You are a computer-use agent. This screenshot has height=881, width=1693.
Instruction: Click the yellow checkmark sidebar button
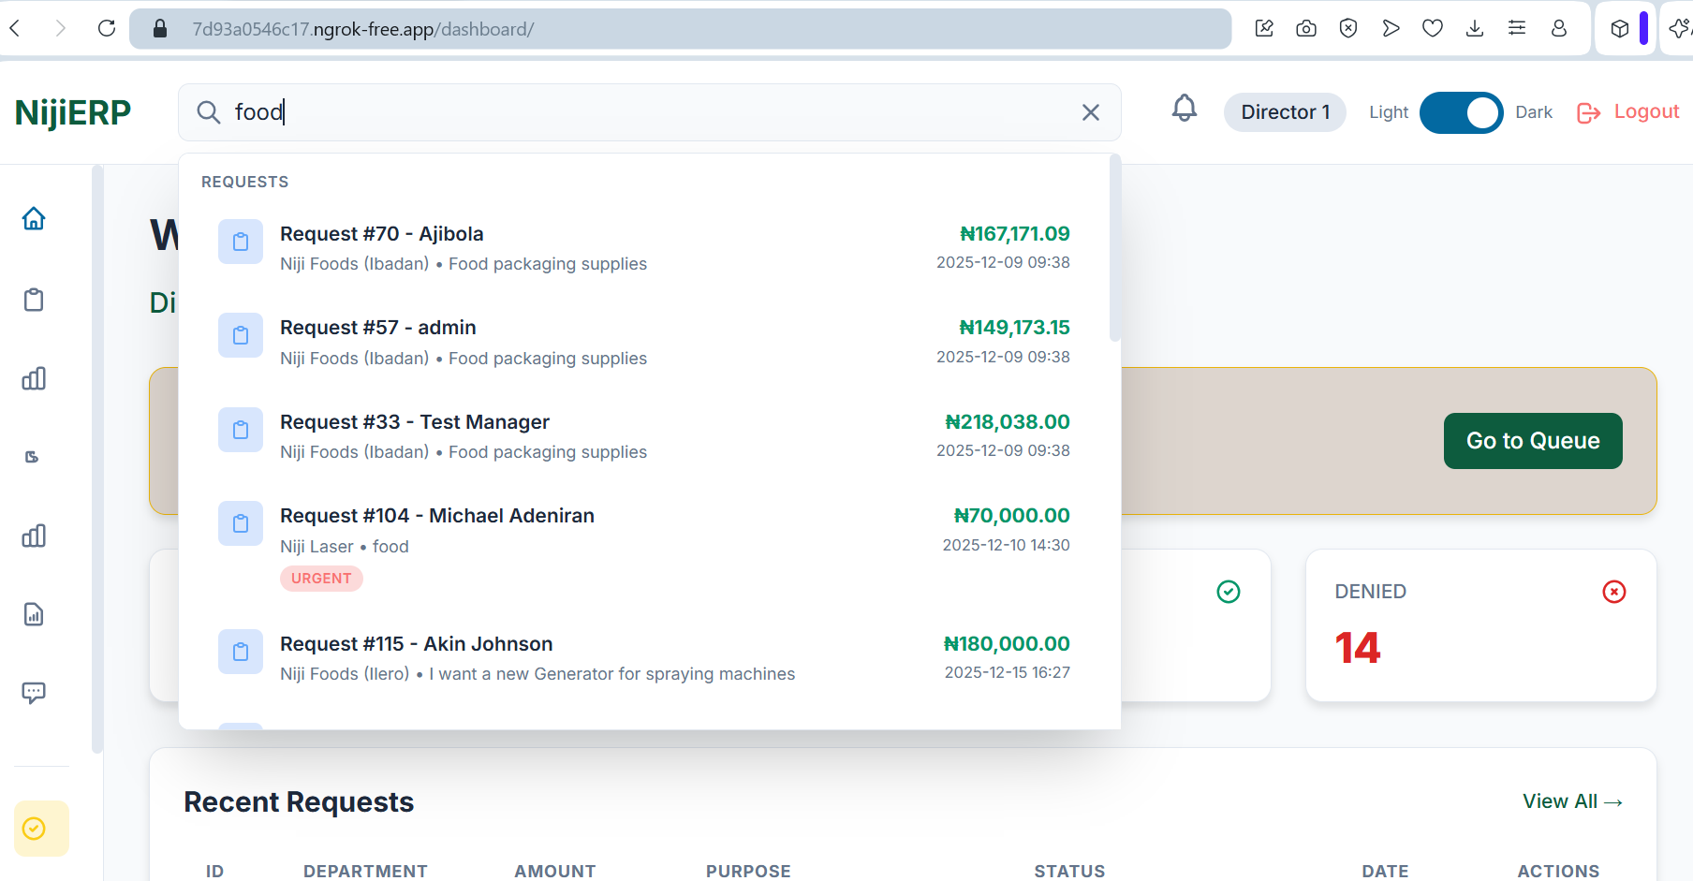click(x=41, y=829)
